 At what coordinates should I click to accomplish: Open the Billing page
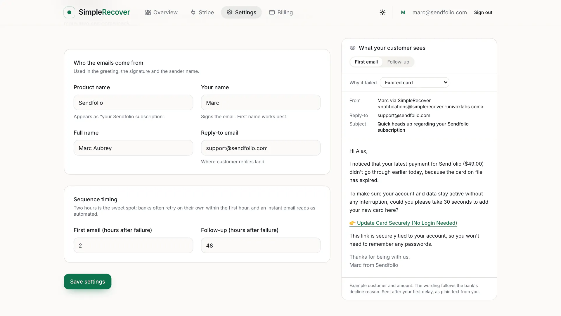(281, 12)
